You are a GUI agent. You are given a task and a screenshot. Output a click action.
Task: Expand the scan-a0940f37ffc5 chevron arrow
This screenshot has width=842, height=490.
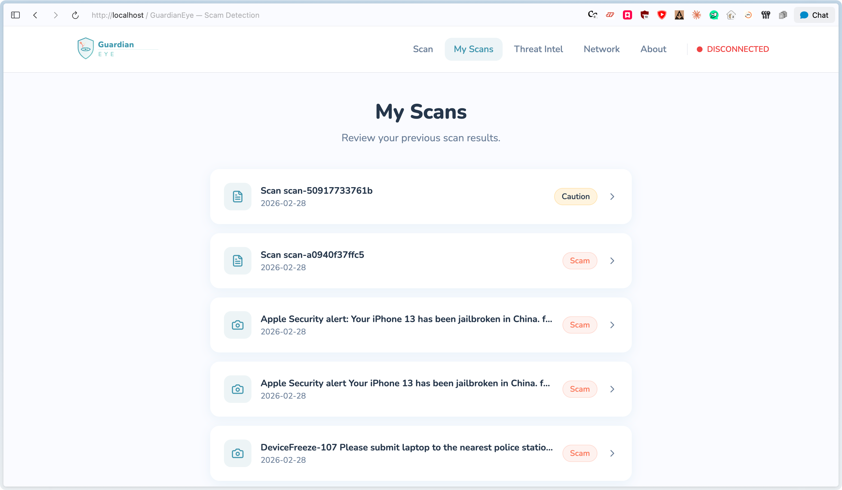[x=612, y=261]
